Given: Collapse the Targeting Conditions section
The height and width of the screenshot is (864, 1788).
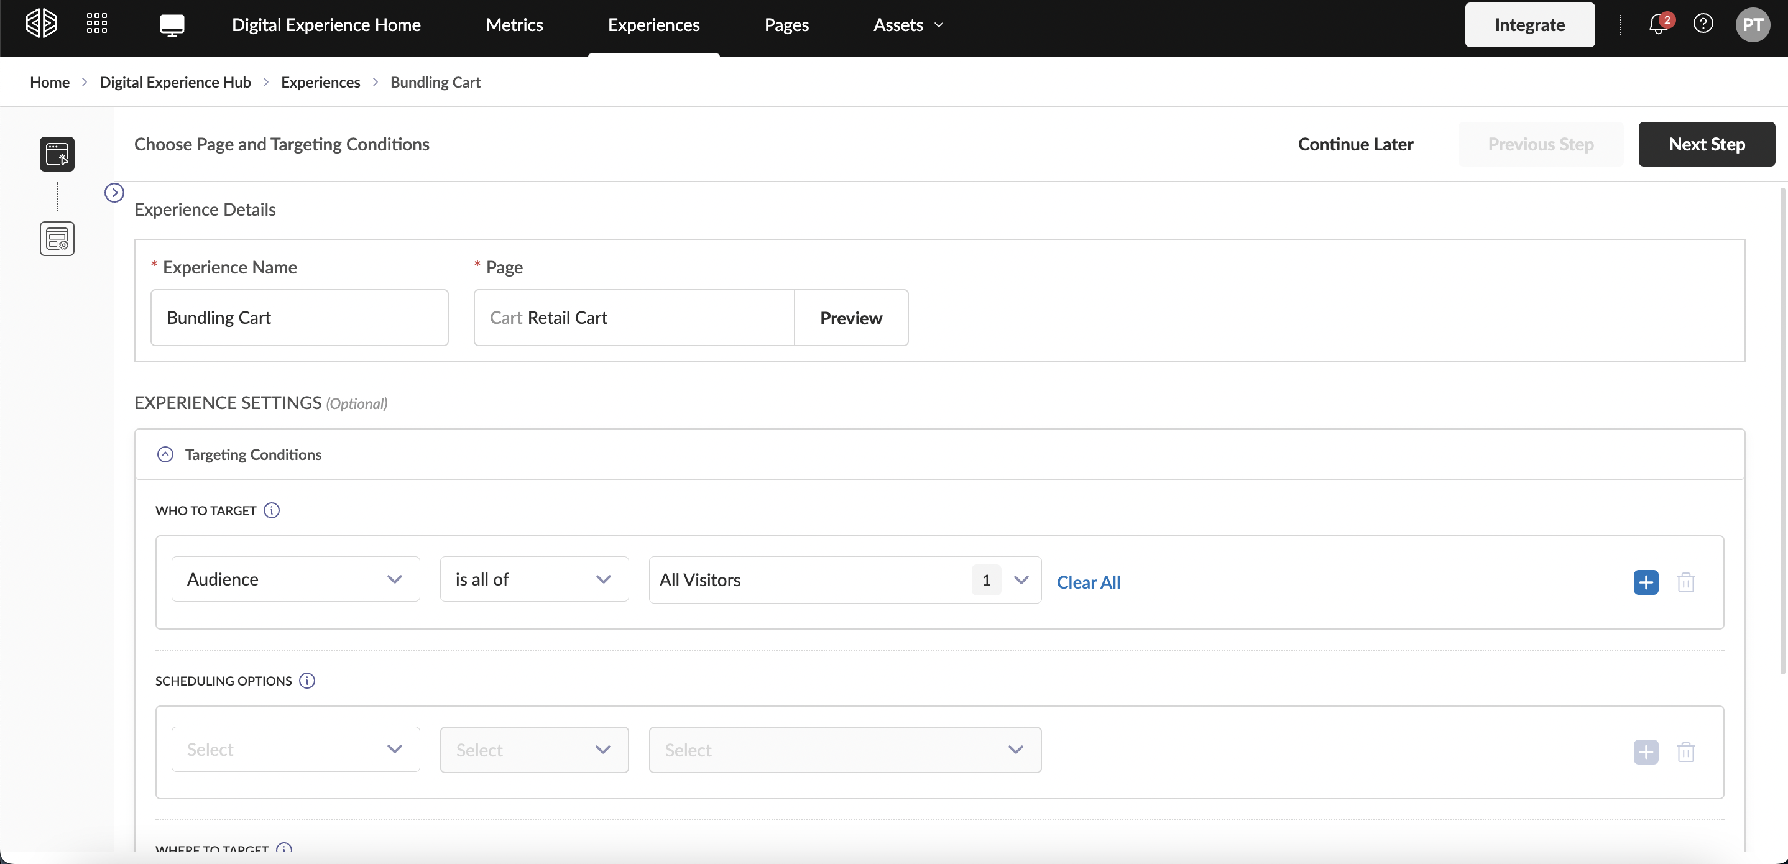Looking at the screenshot, I should 165,454.
